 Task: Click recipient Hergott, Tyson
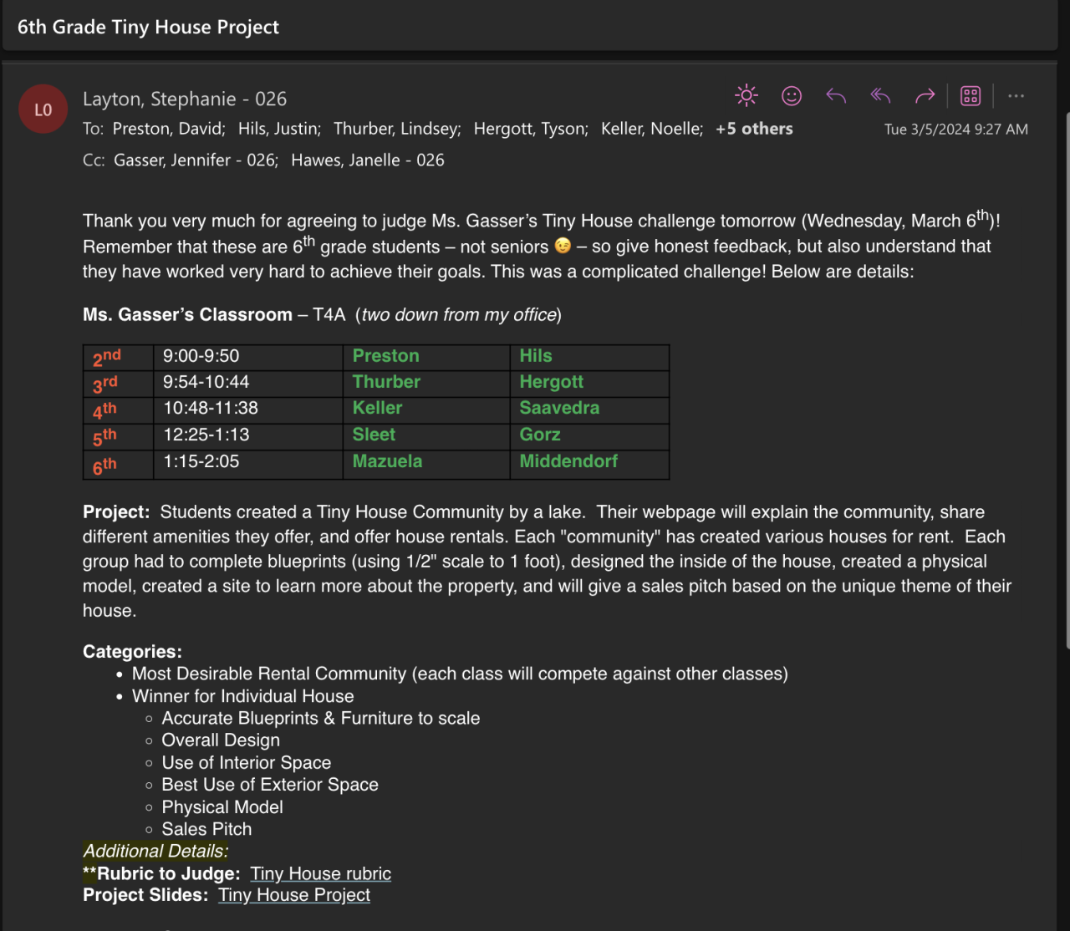[x=530, y=129]
